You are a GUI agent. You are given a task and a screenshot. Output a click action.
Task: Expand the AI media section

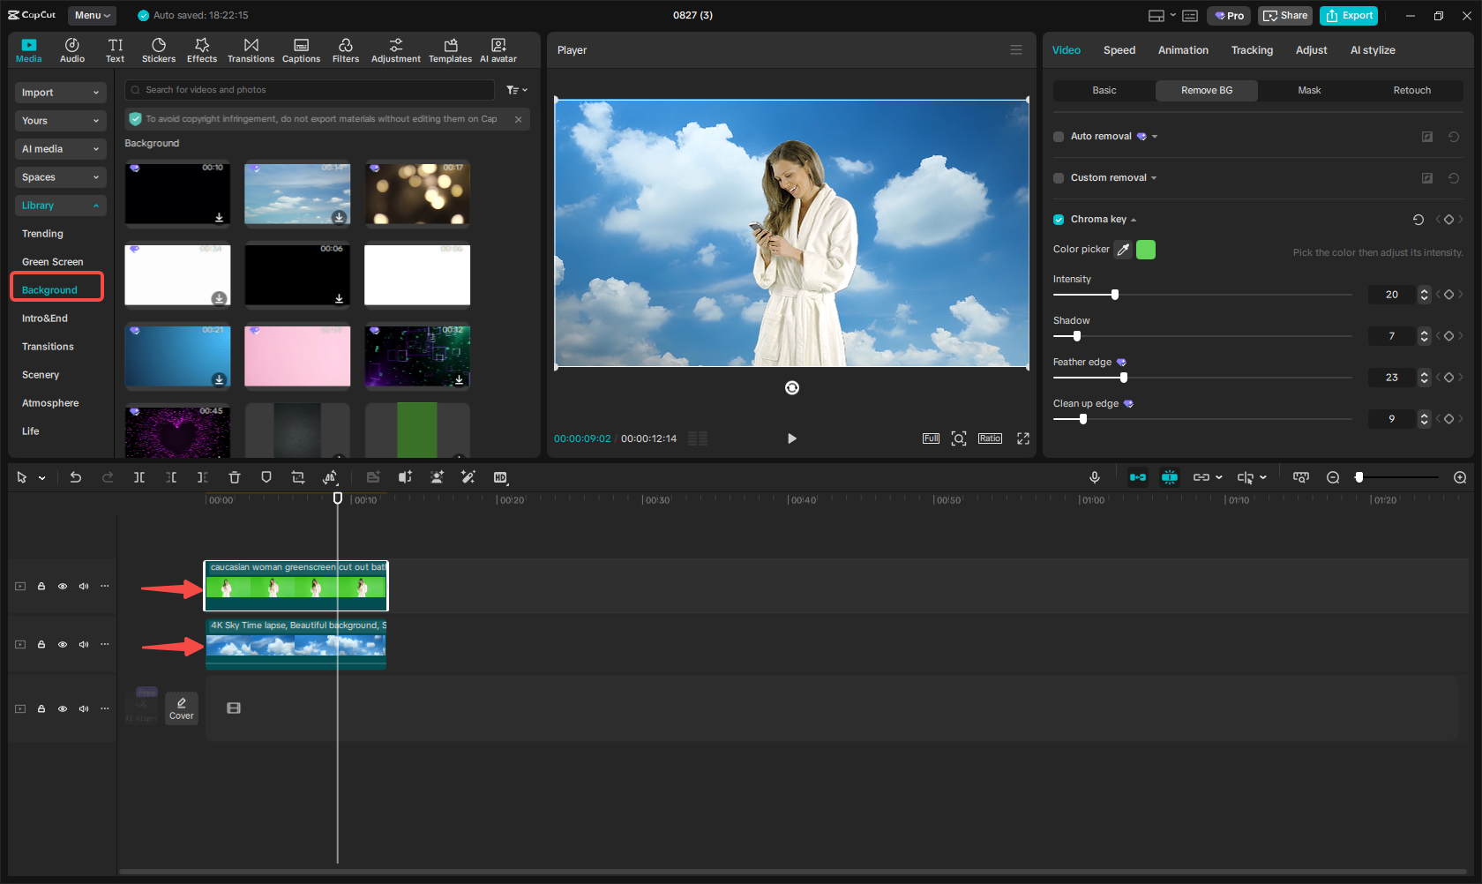(x=60, y=149)
